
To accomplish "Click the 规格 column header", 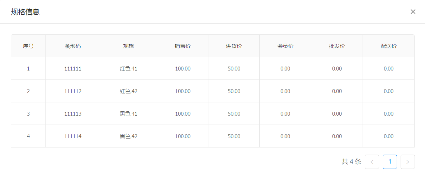I will tap(128, 46).
